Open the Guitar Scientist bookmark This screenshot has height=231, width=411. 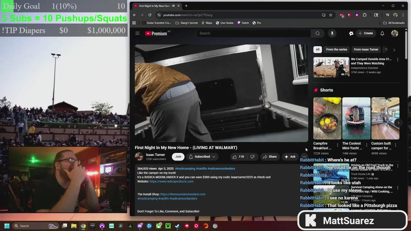pos(156,23)
